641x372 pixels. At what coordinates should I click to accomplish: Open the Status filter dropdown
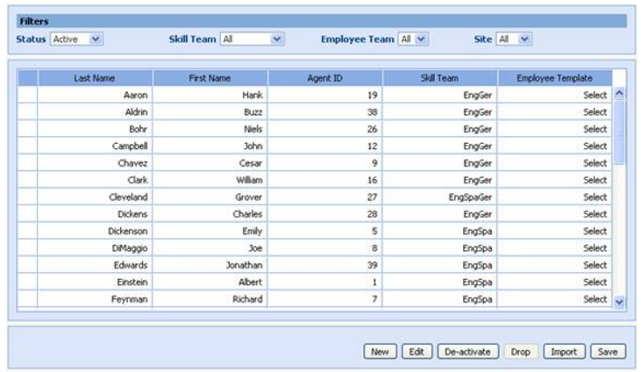point(96,39)
